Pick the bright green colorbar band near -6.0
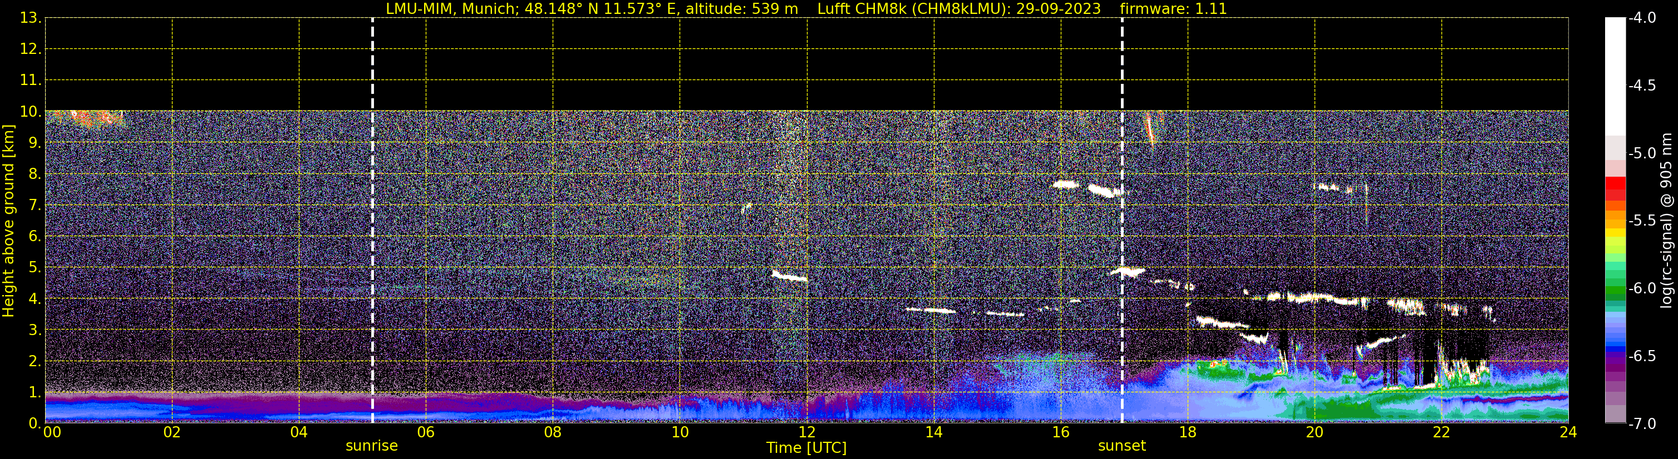The height and width of the screenshot is (459, 1678). coord(1616,291)
